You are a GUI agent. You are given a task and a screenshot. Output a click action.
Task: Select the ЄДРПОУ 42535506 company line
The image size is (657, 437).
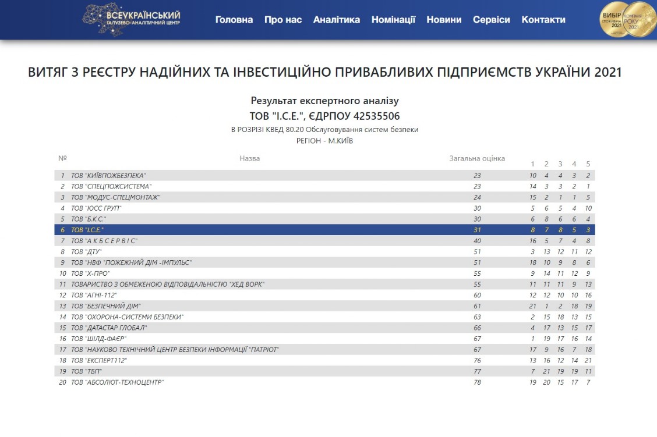pos(325,116)
